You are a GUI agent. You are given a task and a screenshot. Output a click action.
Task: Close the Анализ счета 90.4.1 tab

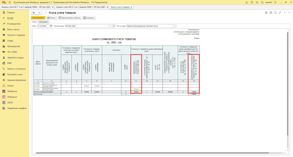point(107,7)
